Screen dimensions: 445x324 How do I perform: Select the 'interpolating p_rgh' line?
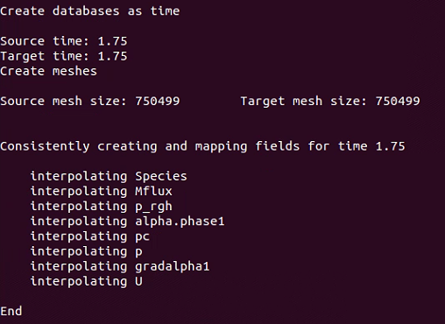click(x=102, y=207)
